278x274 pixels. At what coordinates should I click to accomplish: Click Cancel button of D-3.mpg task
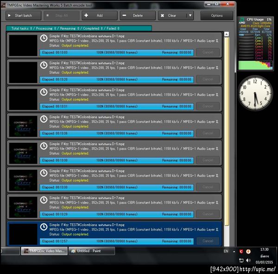[208, 106]
